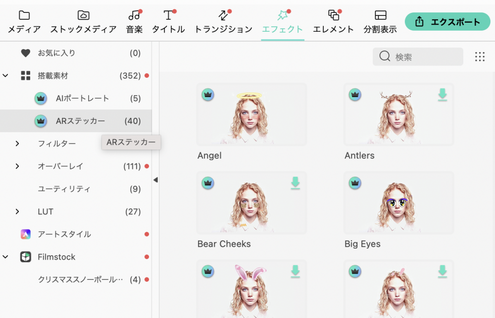Expand the オーバーレイ category
Screen dimensions: 495x318
17,166
